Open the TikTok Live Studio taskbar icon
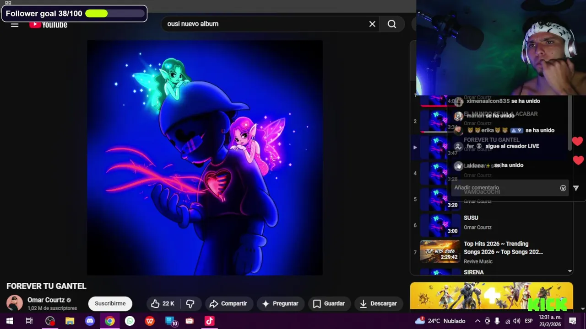This screenshot has width=586, height=329. (x=210, y=321)
